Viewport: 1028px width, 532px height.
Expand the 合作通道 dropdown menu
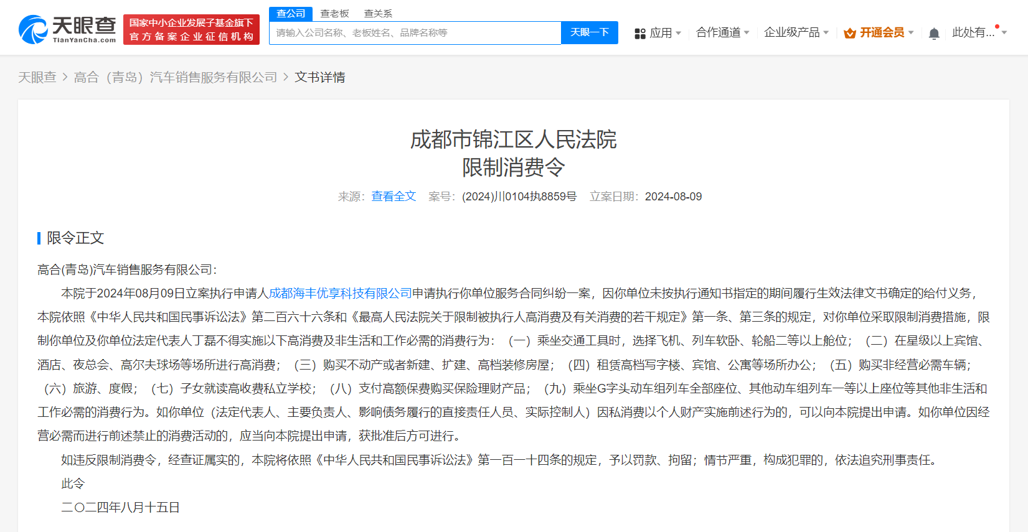(722, 32)
